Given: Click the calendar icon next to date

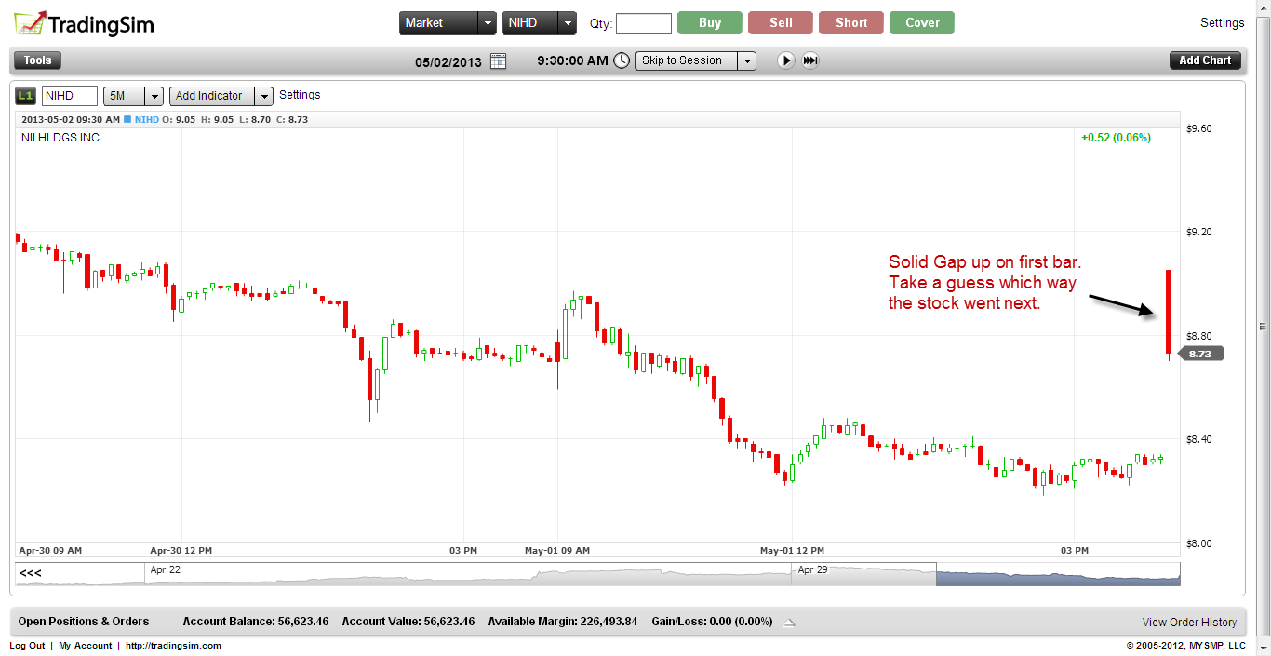Looking at the screenshot, I should (x=498, y=61).
